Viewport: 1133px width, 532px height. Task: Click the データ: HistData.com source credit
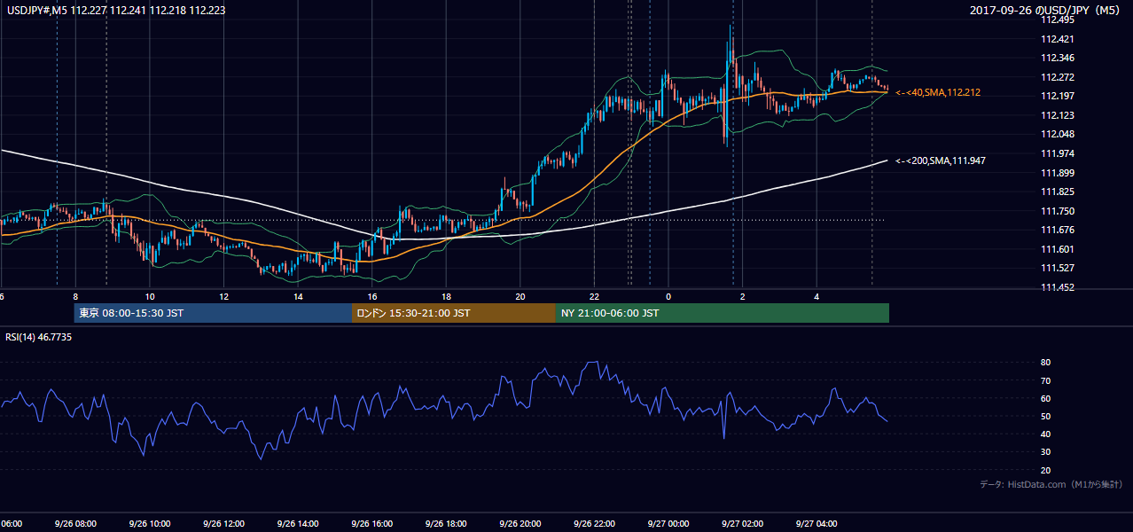(x=1051, y=484)
